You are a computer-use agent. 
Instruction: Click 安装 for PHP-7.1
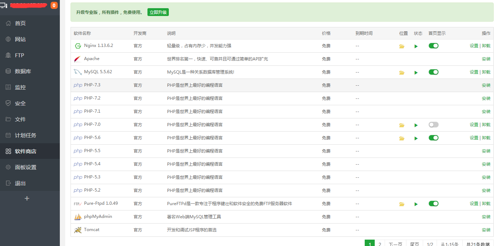pyautogui.click(x=486, y=112)
